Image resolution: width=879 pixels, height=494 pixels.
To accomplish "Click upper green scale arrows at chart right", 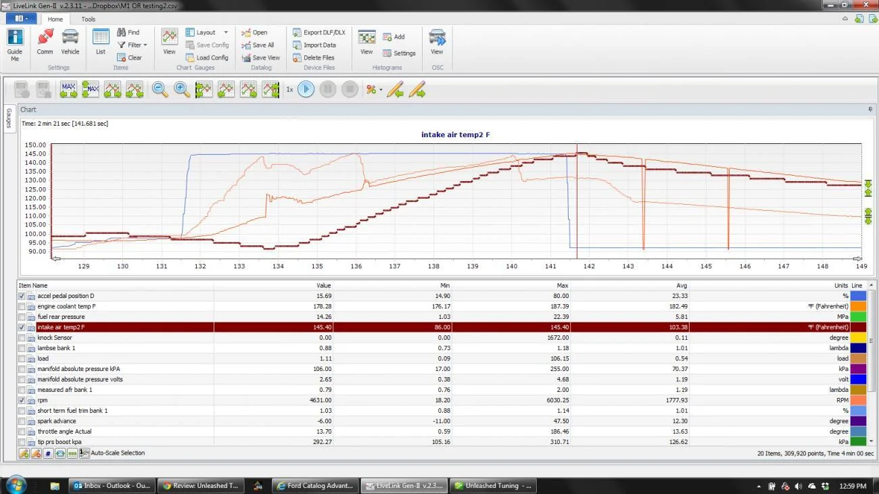I will click(x=868, y=189).
